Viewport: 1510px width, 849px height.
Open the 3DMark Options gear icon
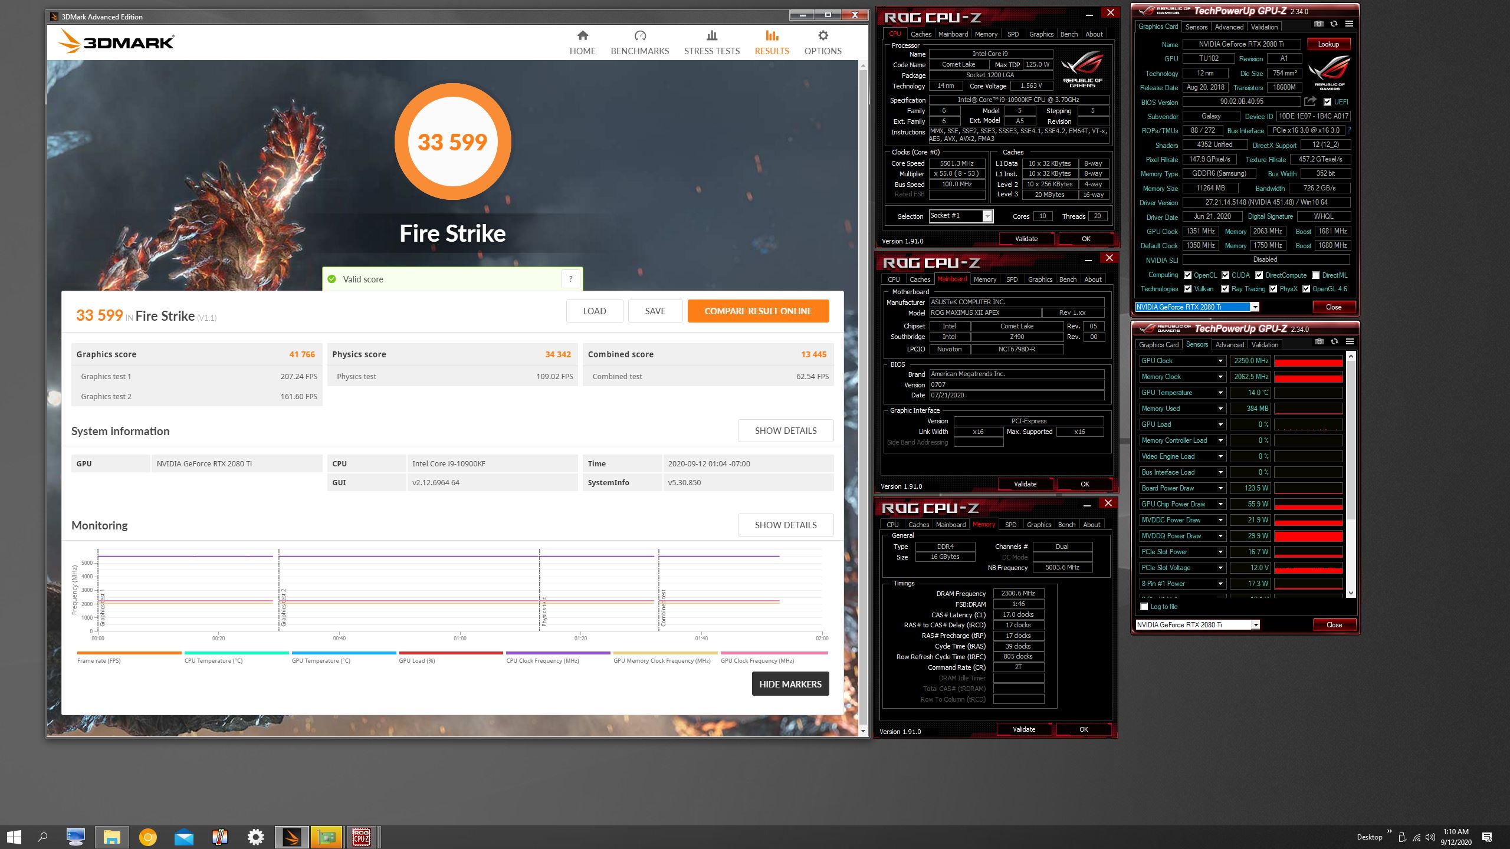point(823,35)
